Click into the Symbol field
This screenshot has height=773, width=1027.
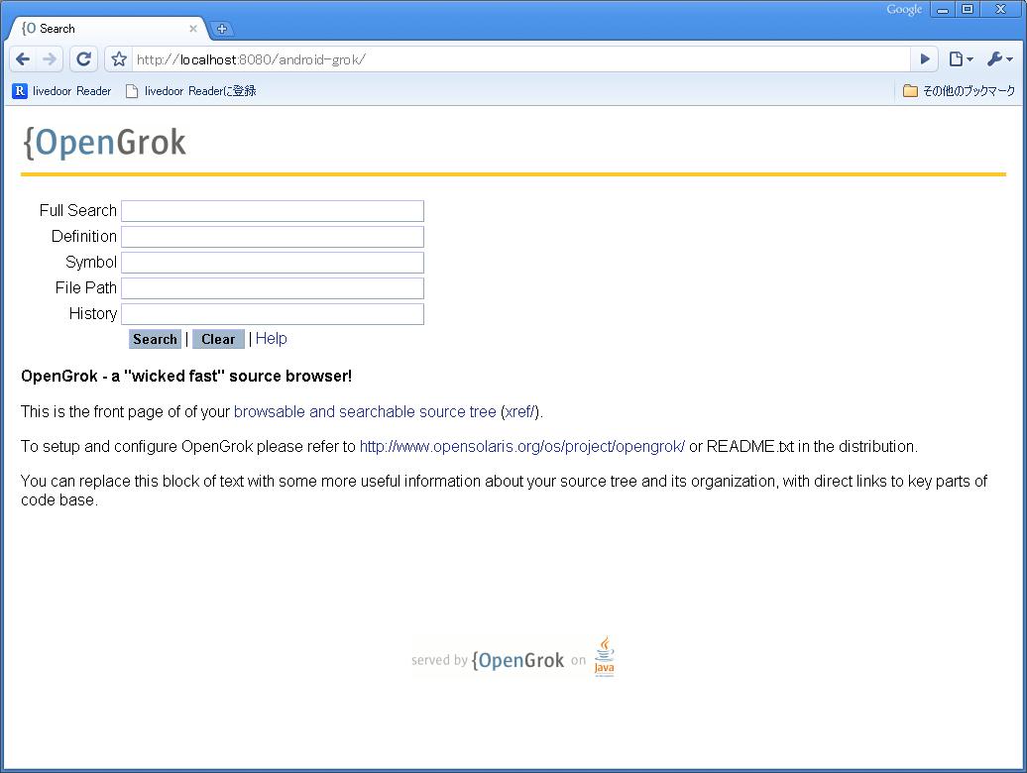pos(273,263)
